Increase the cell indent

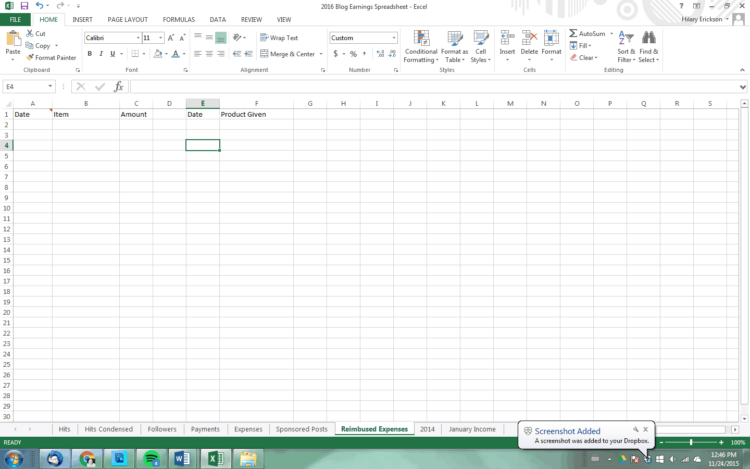pyautogui.click(x=248, y=54)
